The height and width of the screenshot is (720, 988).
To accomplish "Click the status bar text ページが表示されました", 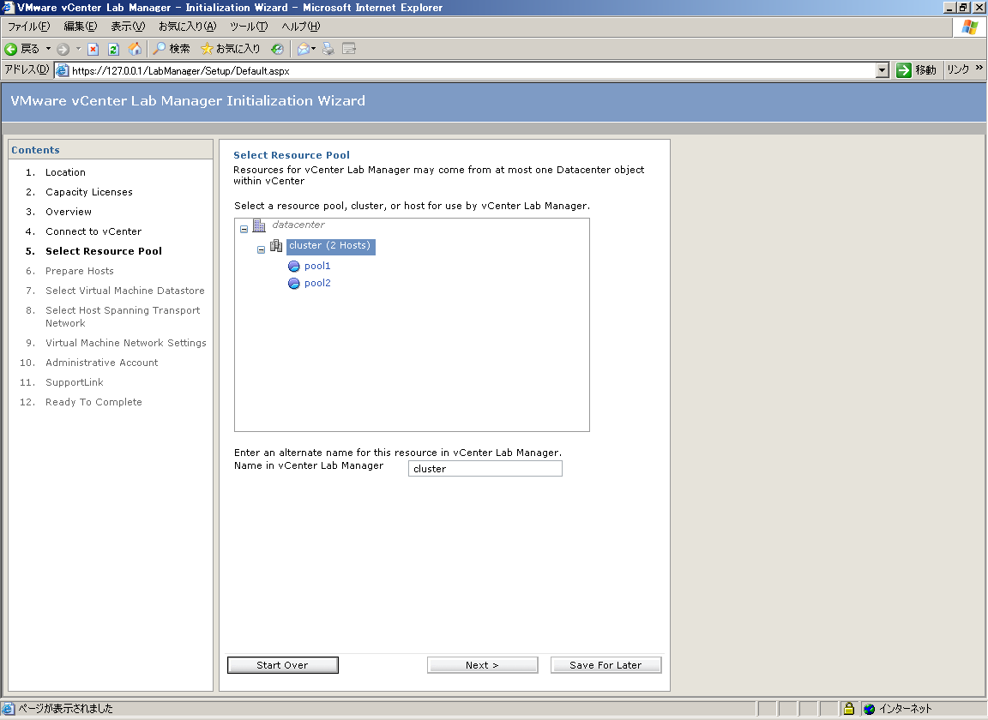I will tap(65, 709).
